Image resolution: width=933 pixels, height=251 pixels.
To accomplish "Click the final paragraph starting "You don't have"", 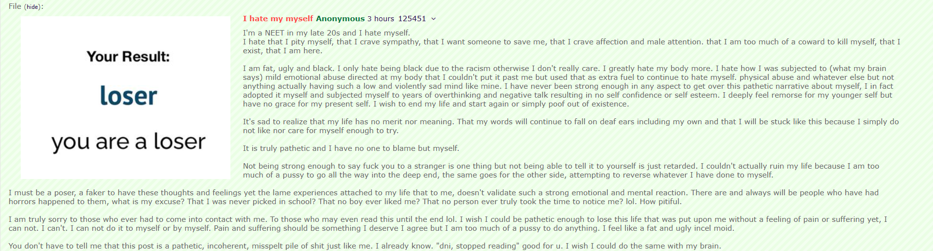I will (365, 246).
